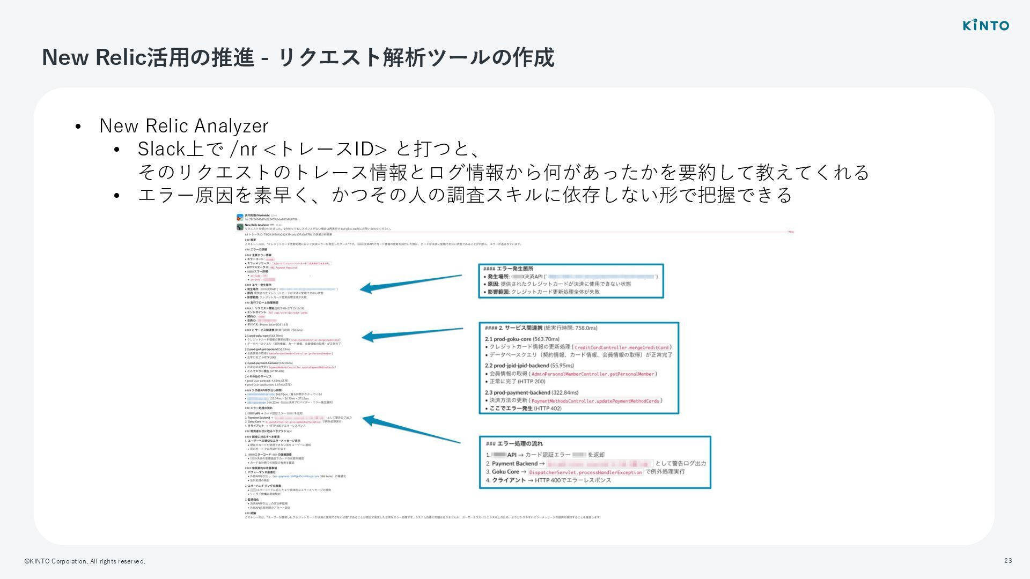Click the slide title about New Relic活用の推進
This screenshot has height=579, width=1030.
[x=298, y=57]
